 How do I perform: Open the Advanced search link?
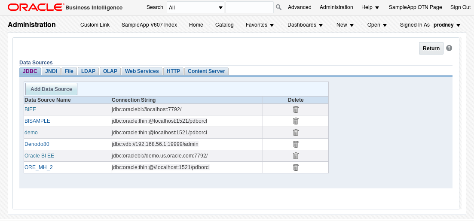[x=300, y=7]
